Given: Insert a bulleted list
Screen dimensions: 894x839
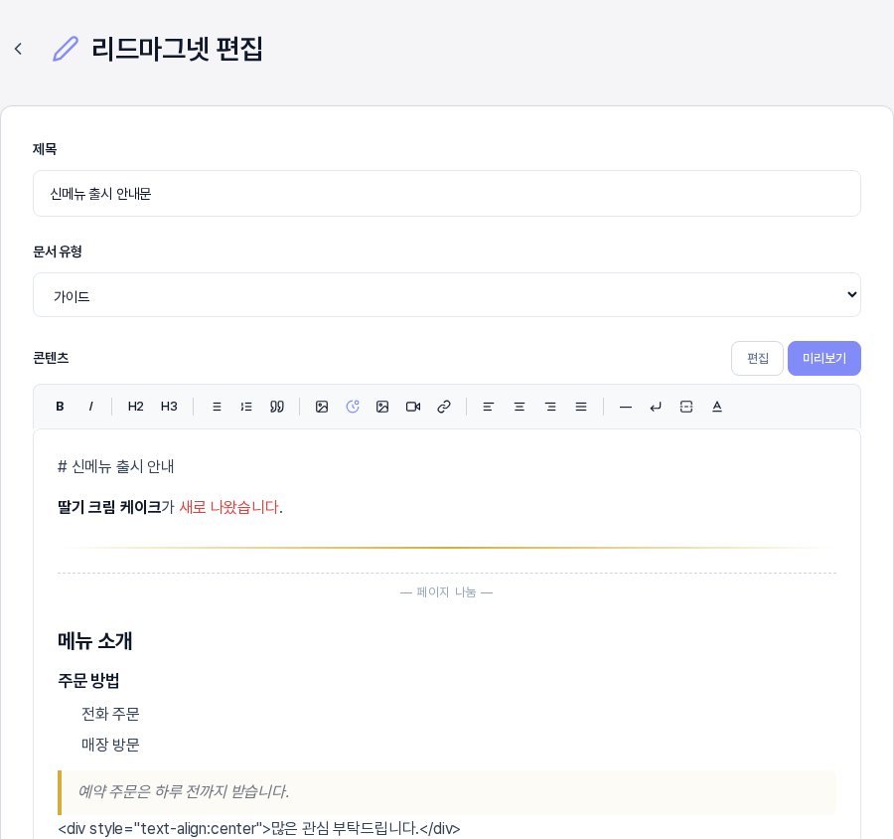Looking at the screenshot, I should (x=217, y=407).
